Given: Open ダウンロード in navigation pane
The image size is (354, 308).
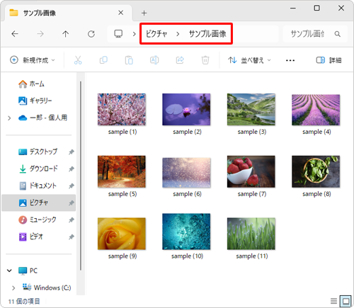Looking at the screenshot, I should [x=38, y=169].
